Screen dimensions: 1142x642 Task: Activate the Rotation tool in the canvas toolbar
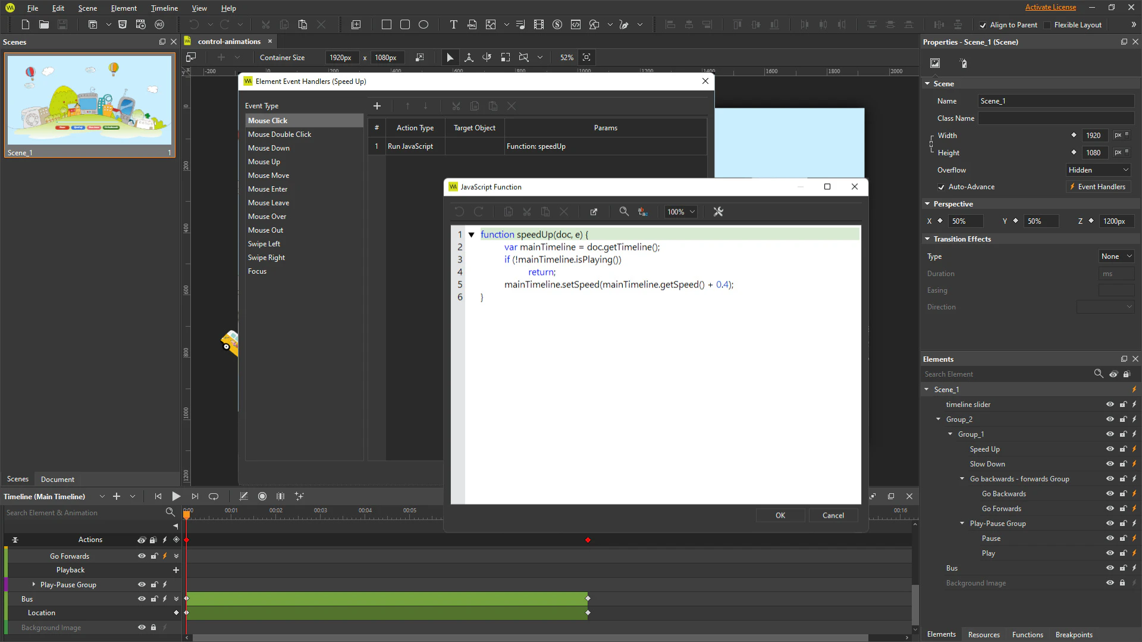[x=487, y=57]
